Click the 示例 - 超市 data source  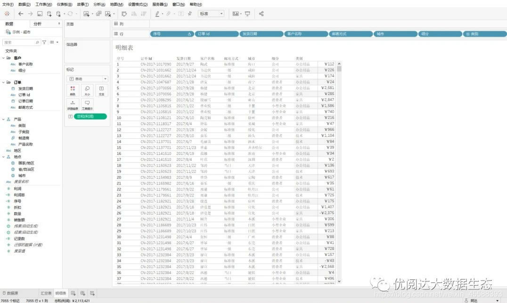(x=19, y=32)
